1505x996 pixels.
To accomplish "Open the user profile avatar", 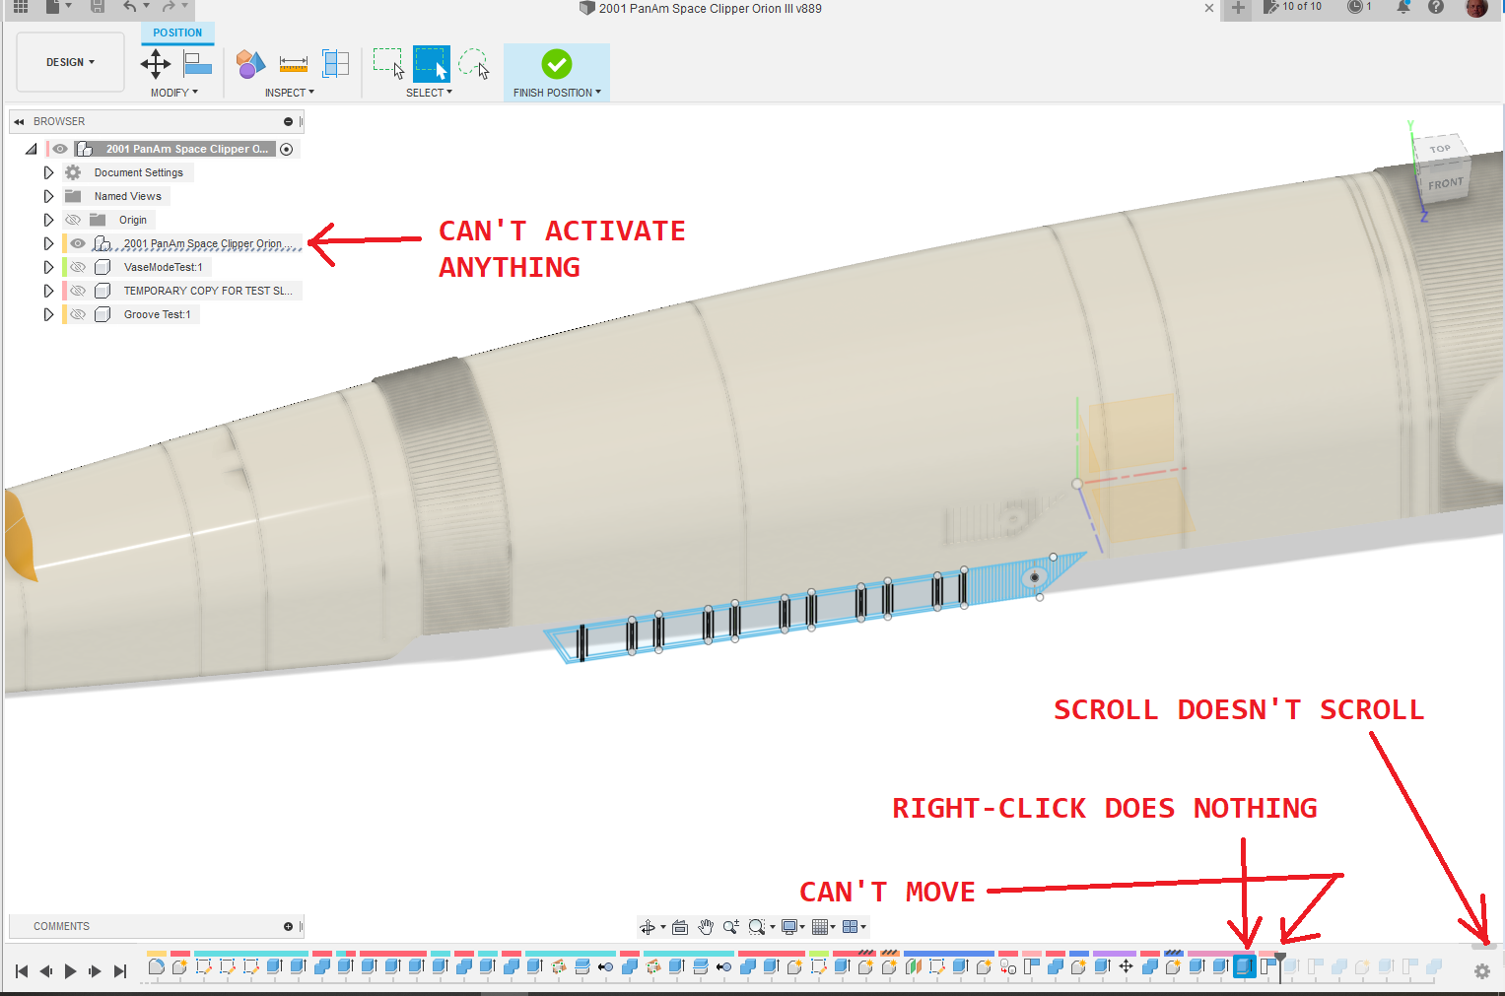I will (1476, 8).
